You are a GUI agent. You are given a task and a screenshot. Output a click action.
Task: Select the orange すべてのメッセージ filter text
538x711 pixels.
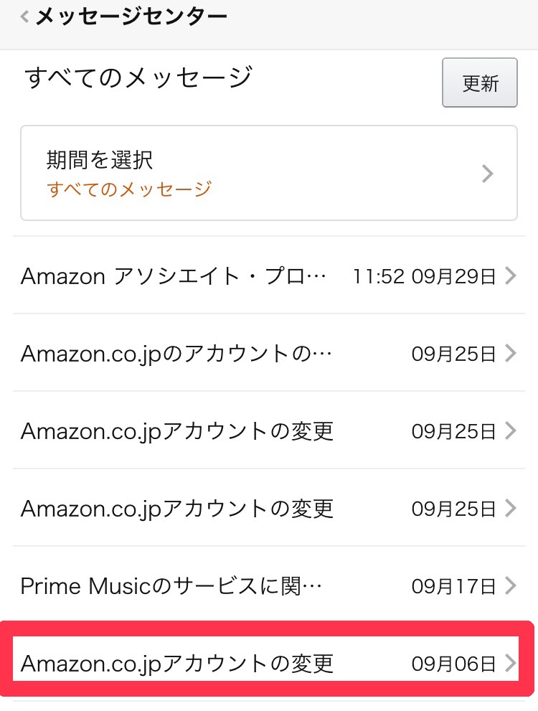129,189
